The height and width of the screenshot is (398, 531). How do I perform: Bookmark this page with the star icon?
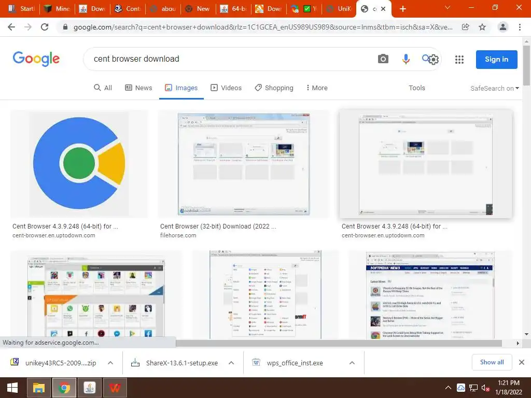(x=482, y=27)
